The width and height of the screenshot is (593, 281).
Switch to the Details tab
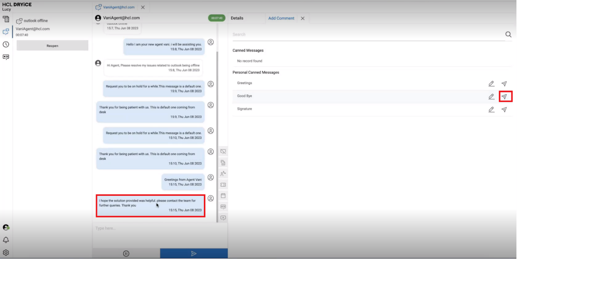tap(237, 18)
